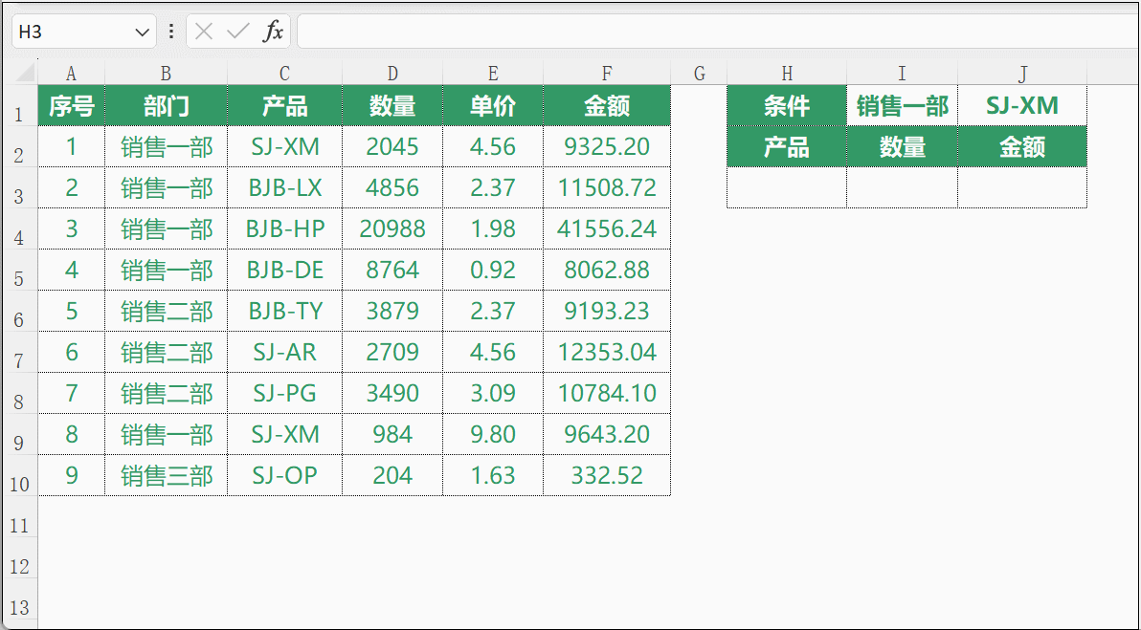Click the confirm checkmark icon in formula bar

237,32
